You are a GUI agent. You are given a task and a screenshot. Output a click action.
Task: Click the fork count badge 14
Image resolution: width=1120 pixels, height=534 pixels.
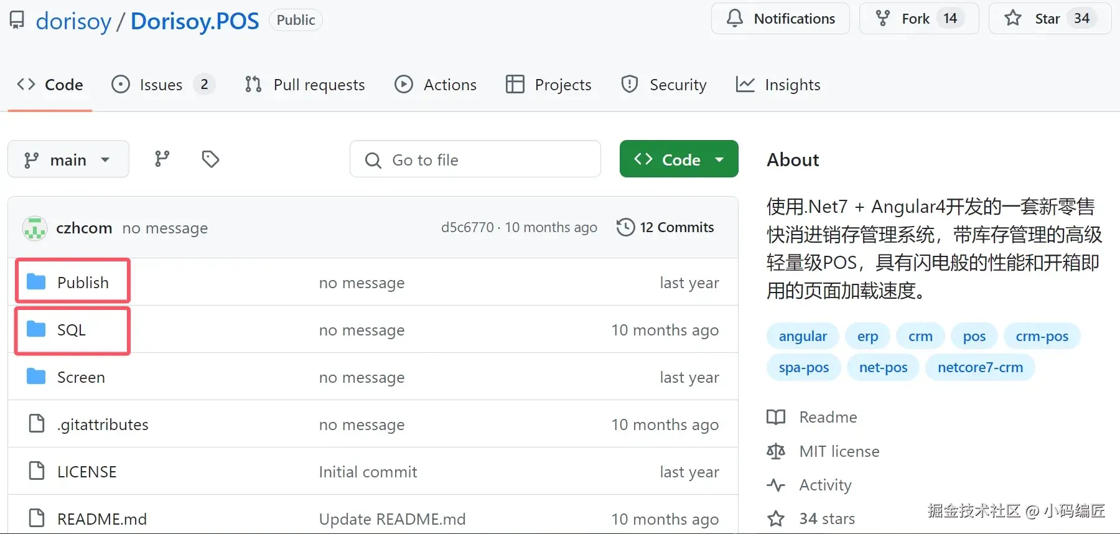click(950, 19)
